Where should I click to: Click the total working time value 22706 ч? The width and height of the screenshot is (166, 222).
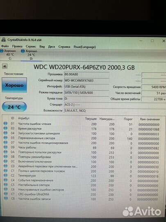coord(154,99)
